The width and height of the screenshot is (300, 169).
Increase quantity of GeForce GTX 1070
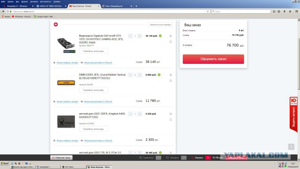(x=140, y=36)
